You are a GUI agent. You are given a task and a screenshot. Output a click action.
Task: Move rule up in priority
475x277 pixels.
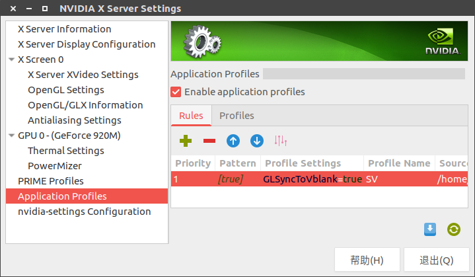point(233,141)
